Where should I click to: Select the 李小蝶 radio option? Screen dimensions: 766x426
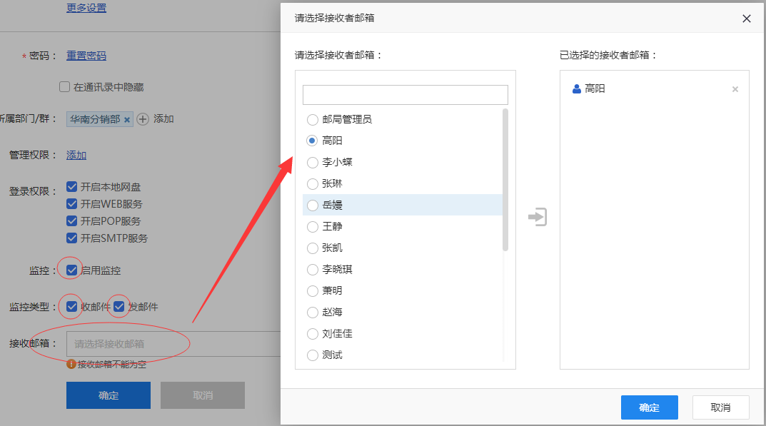pos(312,163)
